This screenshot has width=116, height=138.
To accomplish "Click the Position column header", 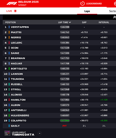I will pos(10,22).
